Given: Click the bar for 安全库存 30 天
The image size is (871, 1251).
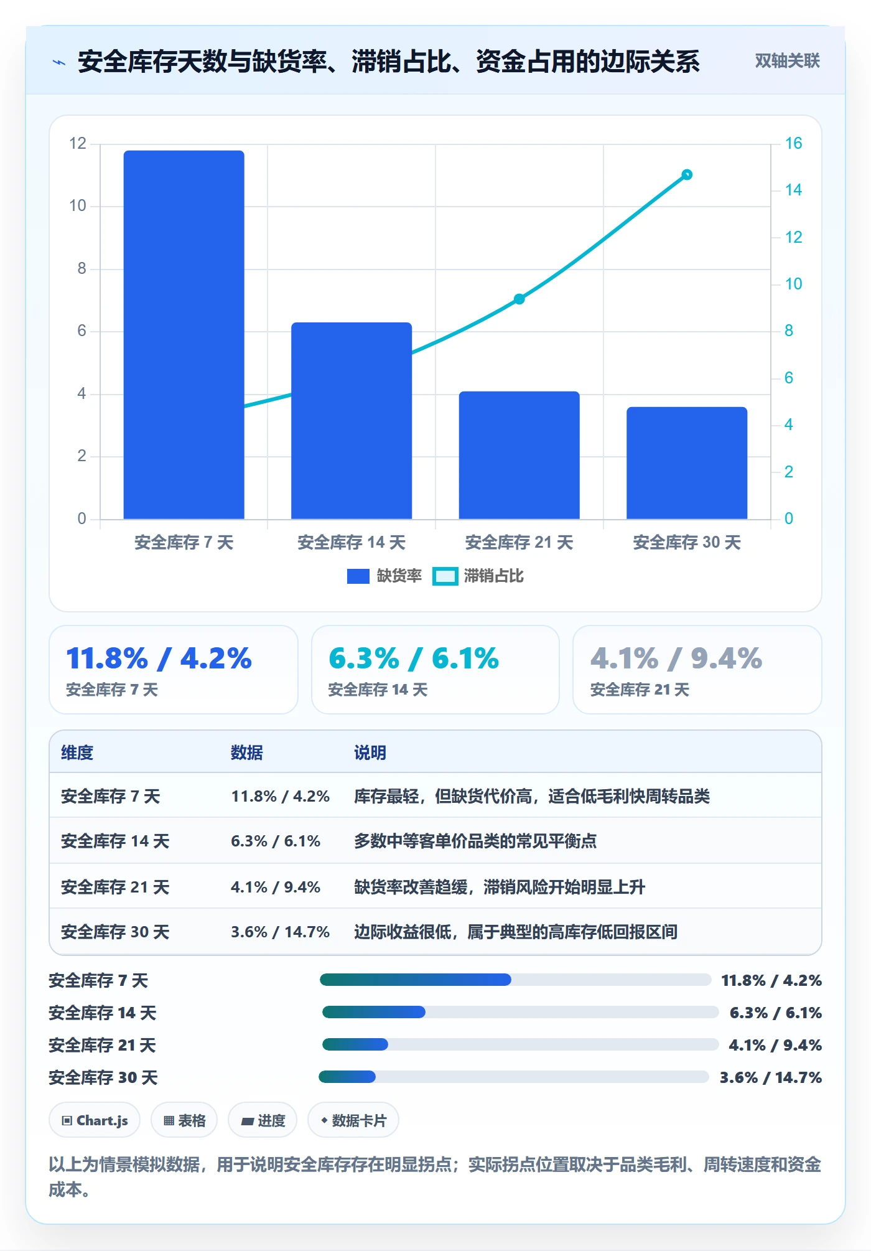Looking at the screenshot, I should [x=687, y=463].
